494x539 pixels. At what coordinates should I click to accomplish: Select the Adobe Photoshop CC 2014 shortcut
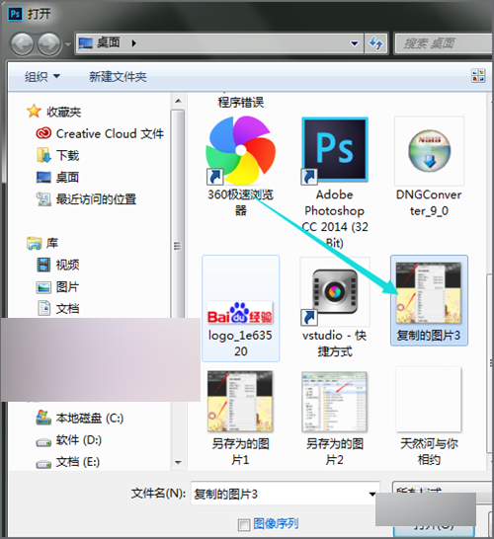point(335,150)
